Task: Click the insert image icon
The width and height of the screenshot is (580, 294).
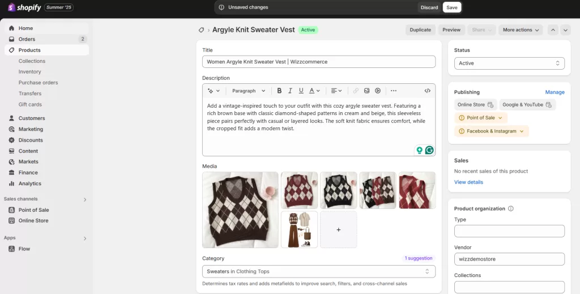Action: coord(366,91)
